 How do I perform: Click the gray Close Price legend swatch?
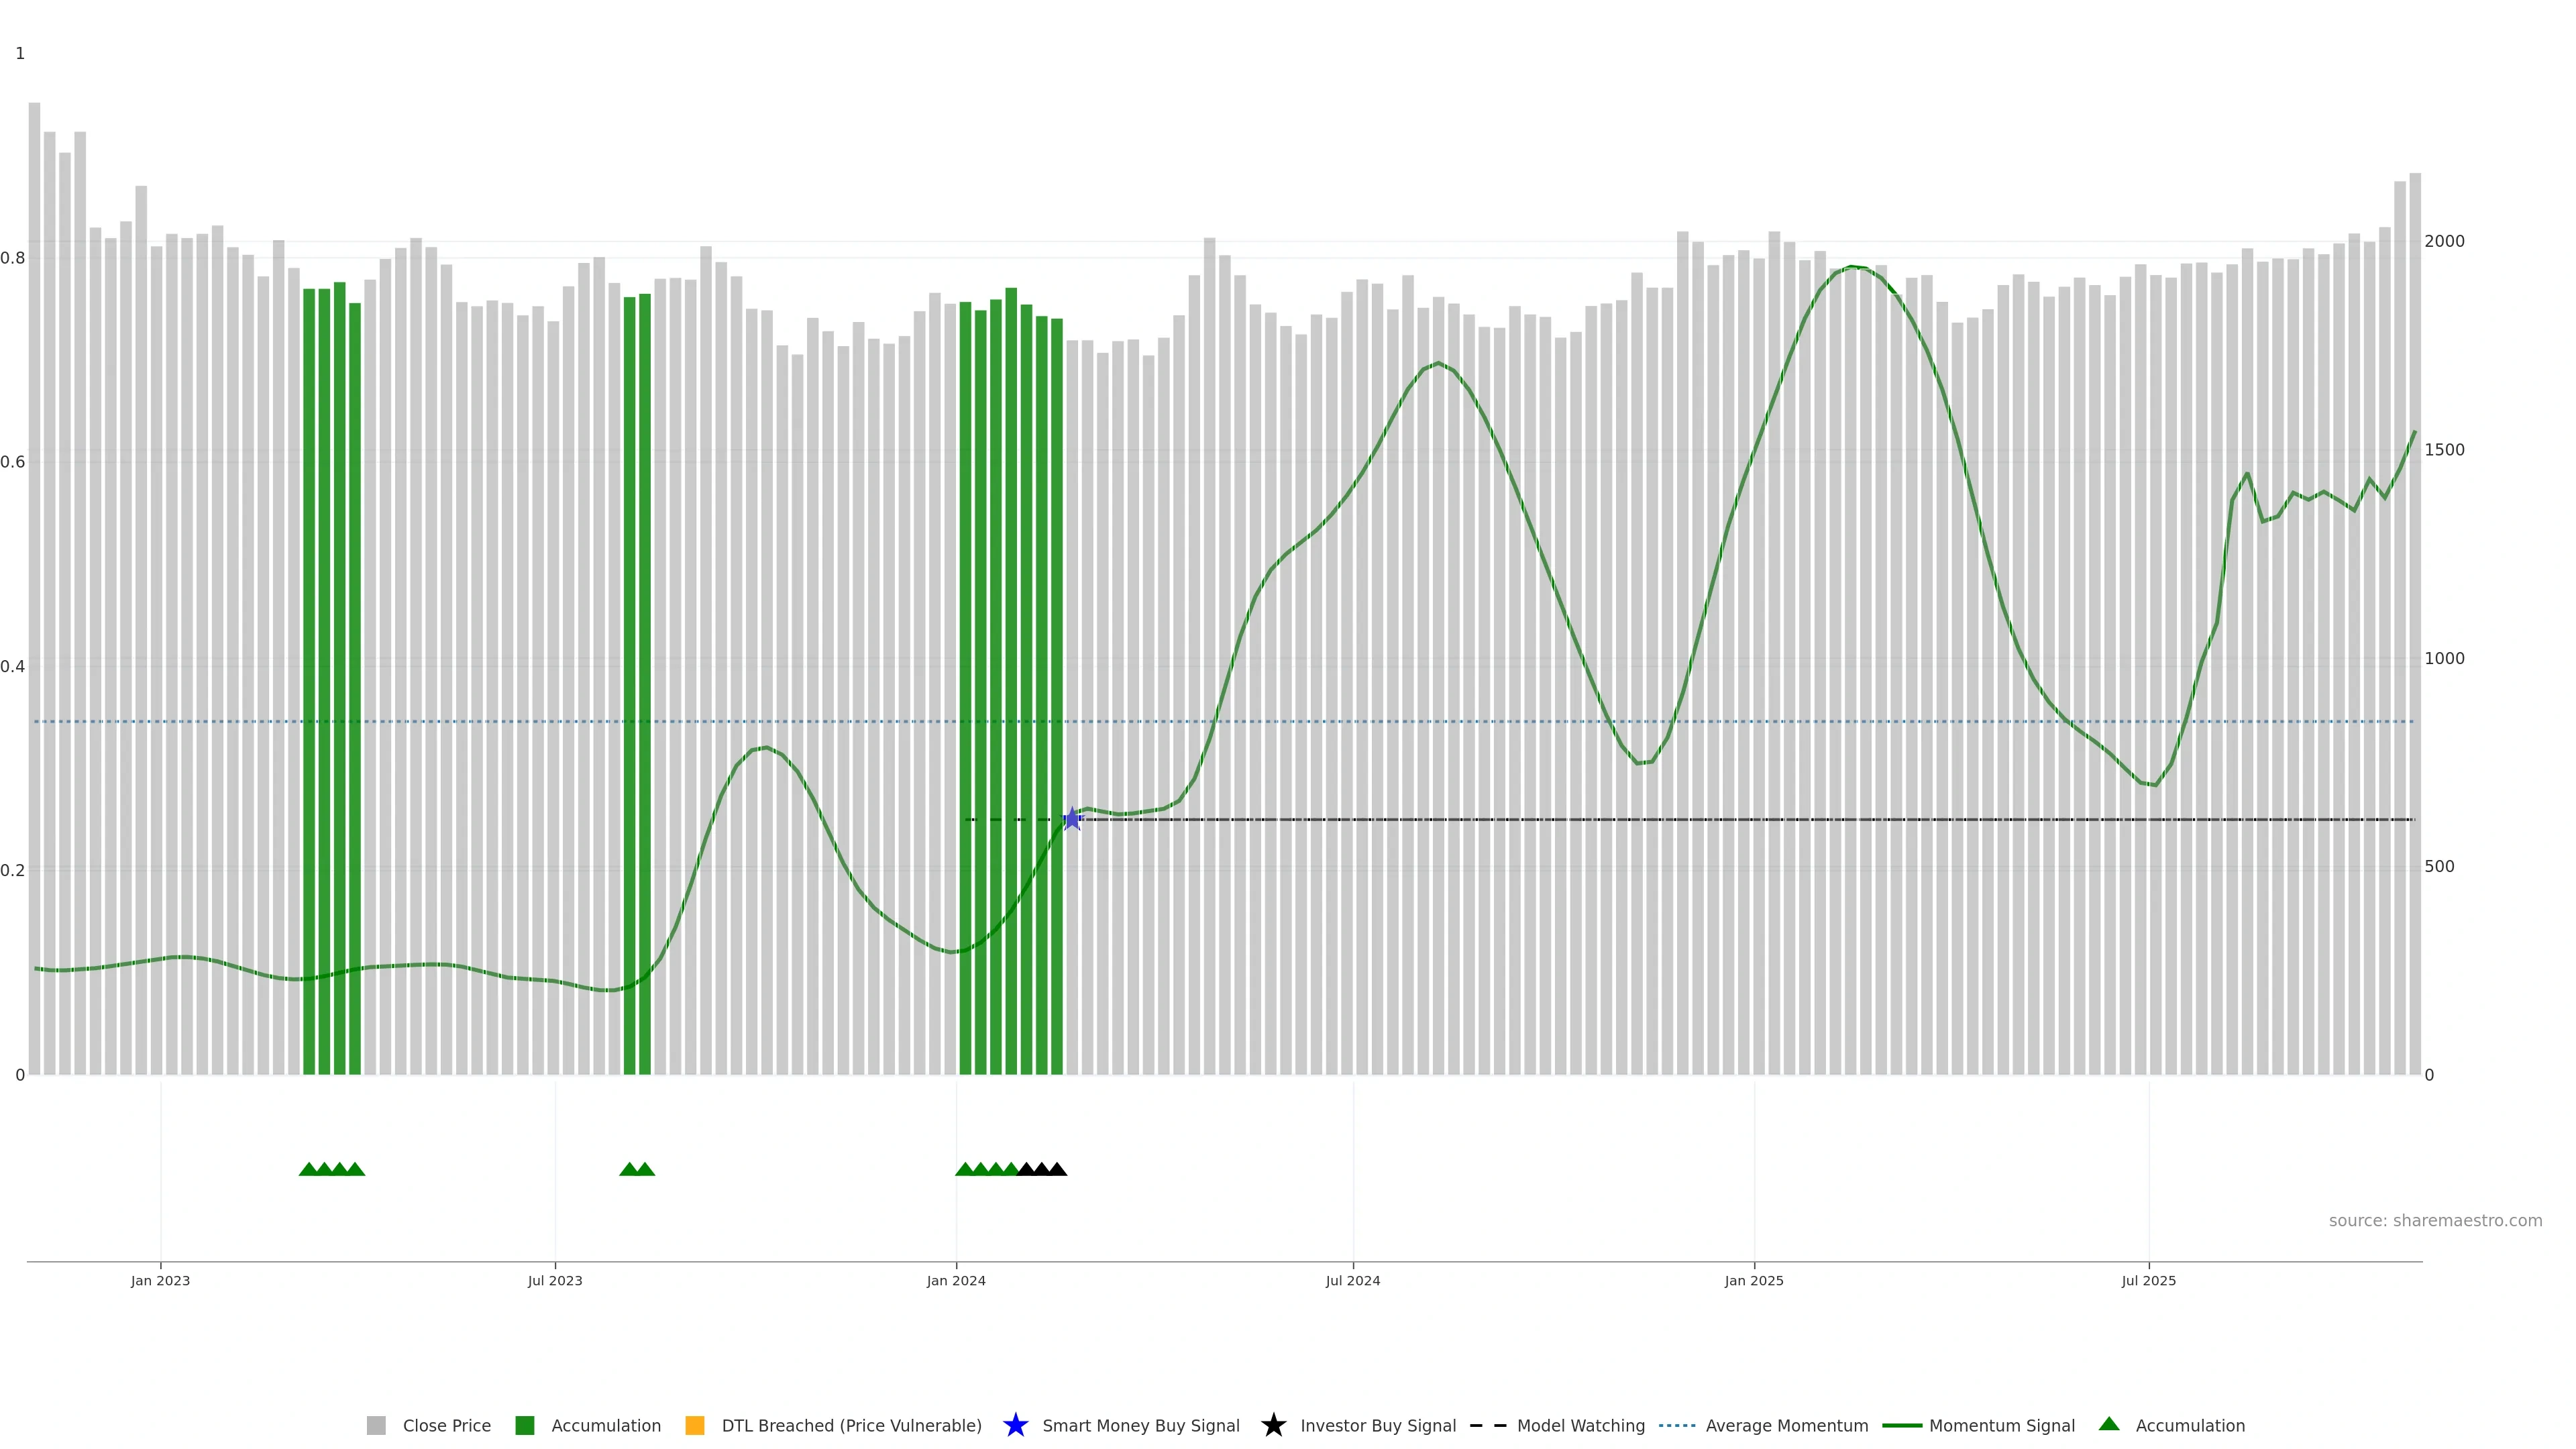pyautogui.click(x=376, y=1426)
